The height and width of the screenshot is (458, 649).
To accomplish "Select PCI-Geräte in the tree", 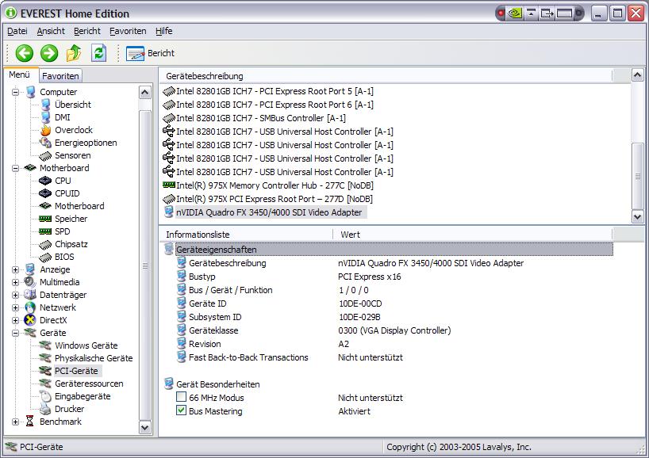I will tap(76, 371).
